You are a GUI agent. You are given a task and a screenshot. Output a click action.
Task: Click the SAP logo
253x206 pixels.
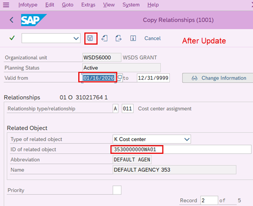pyautogui.click(x=34, y=20)
